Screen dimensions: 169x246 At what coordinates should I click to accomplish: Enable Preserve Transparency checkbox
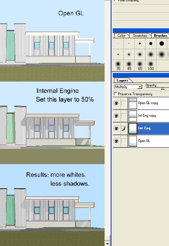[x=116, y=94]
